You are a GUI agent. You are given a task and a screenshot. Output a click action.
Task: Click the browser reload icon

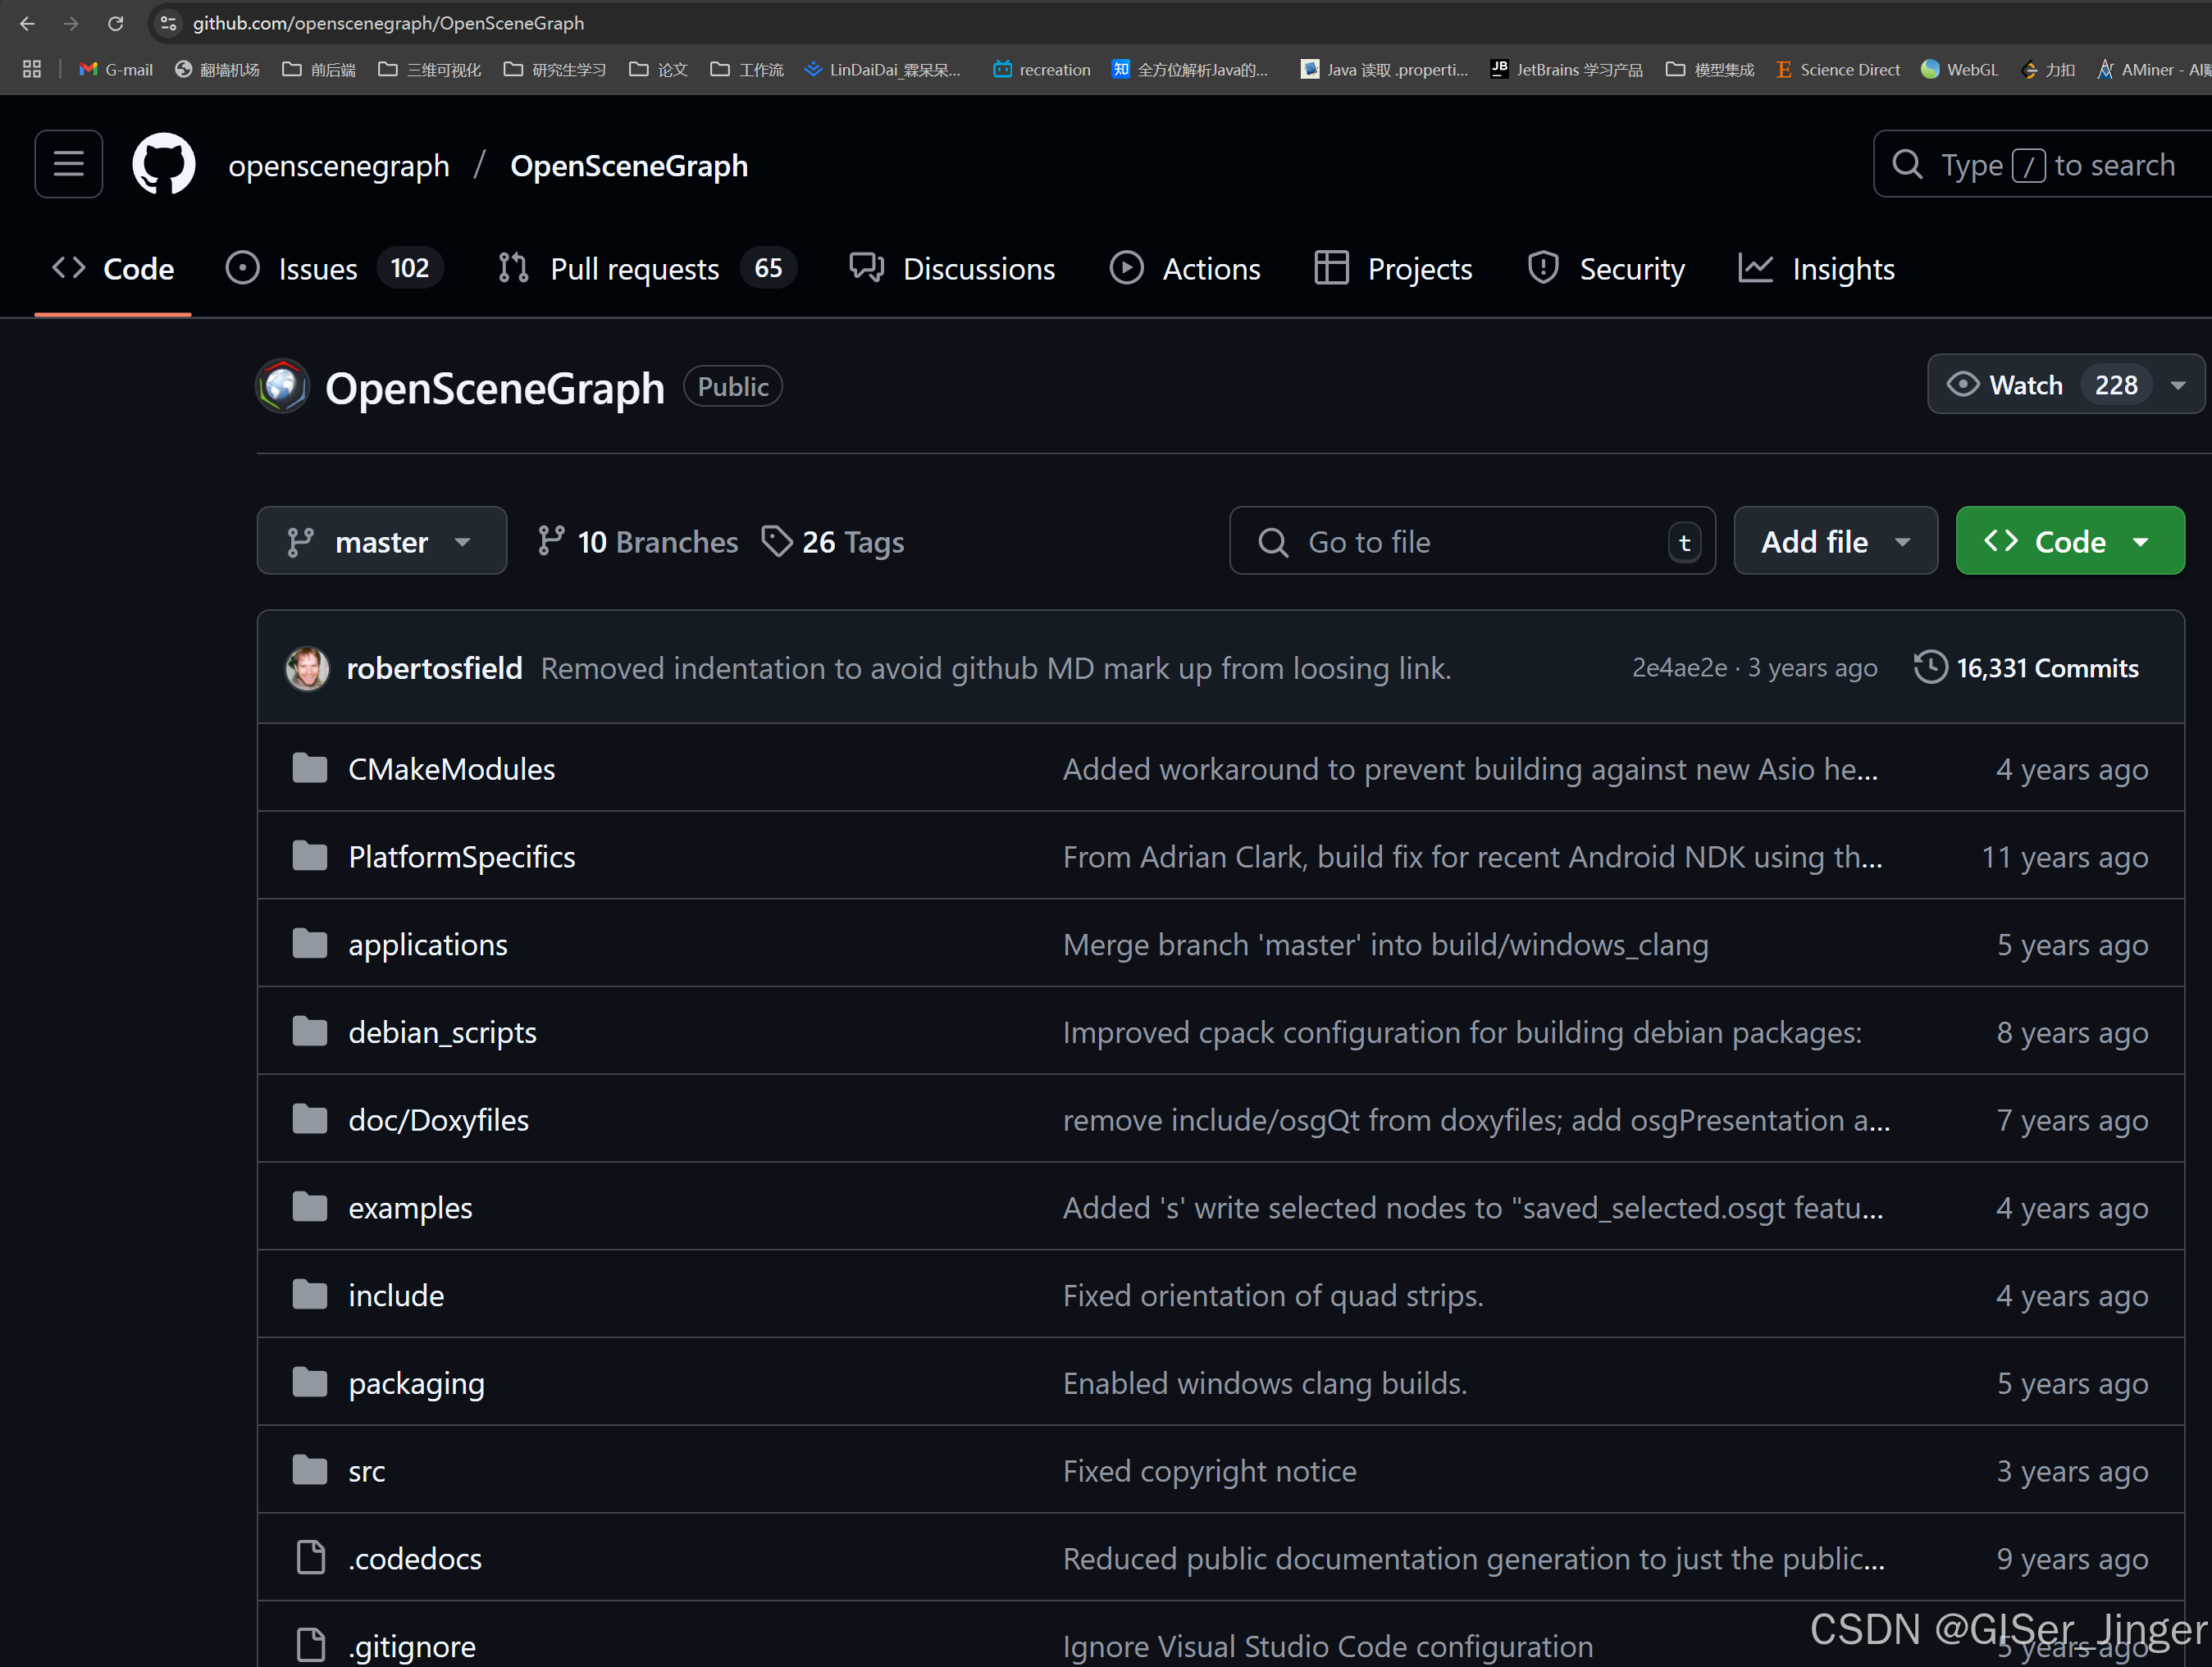[116, 23]
